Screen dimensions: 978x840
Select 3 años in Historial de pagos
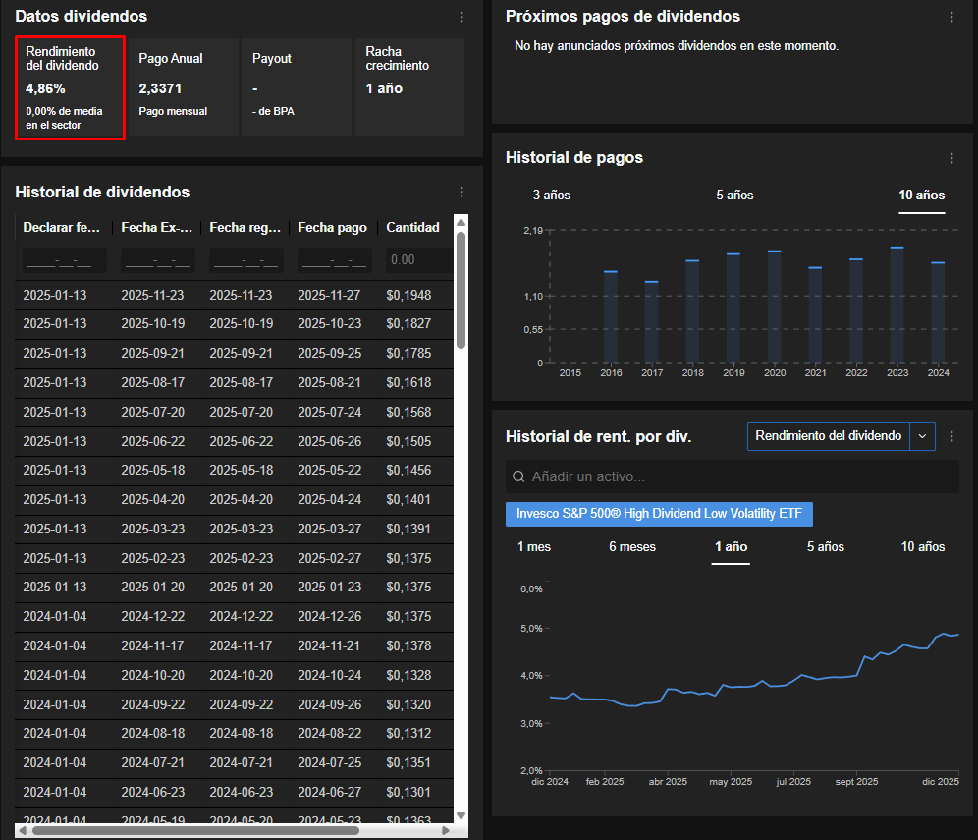click(551, 196)
